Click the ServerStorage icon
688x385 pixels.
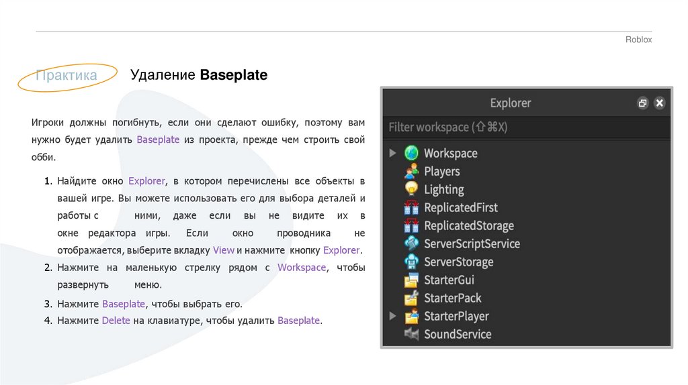[411, 262]
